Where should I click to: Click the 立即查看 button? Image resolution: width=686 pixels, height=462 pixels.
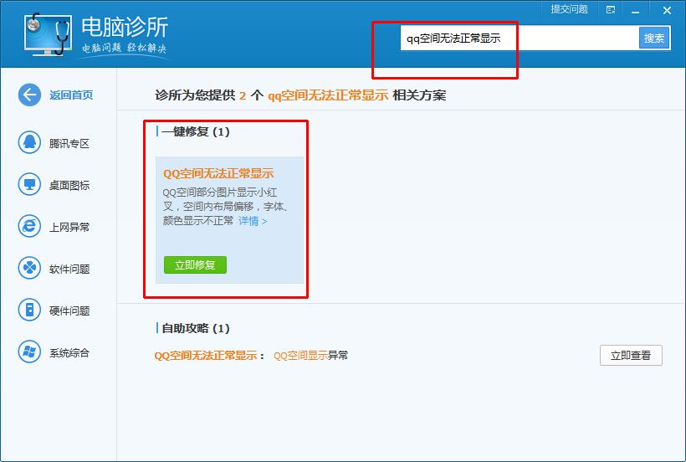point(631,355)
